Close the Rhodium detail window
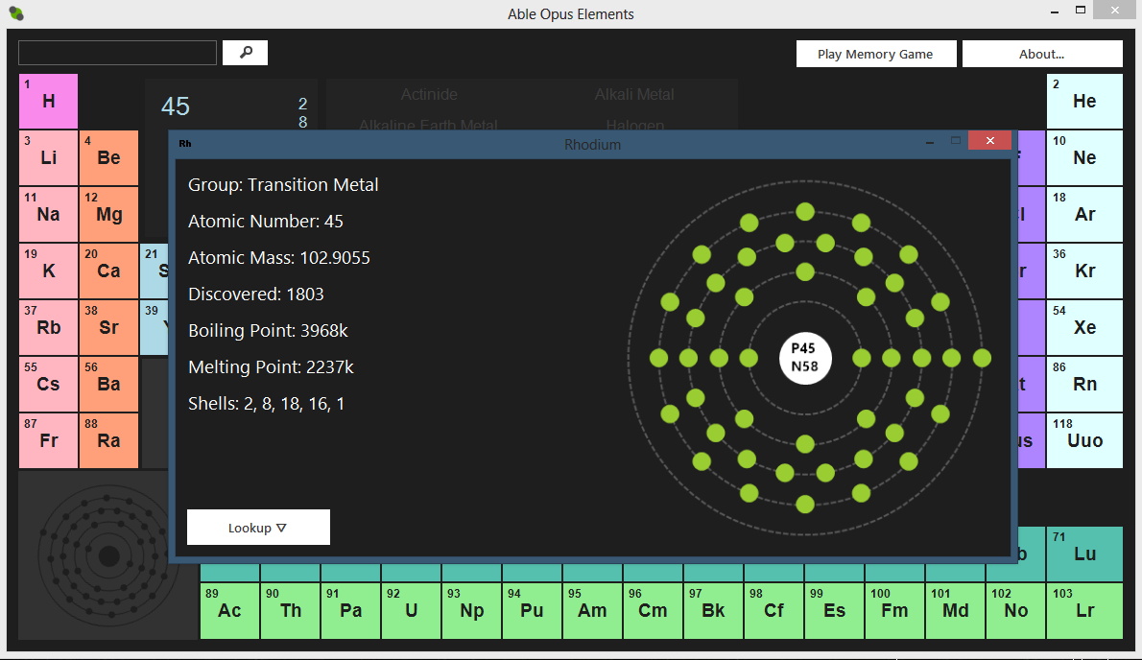 (989, 140)
